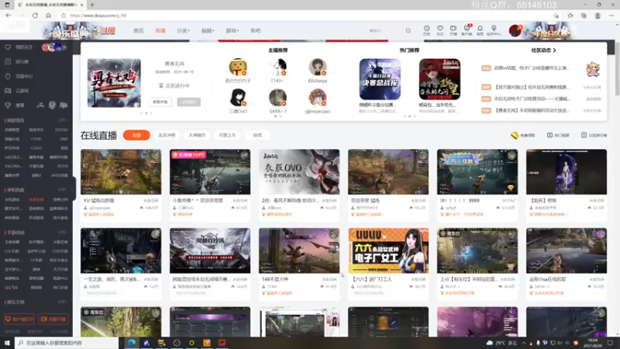Open browser collections icon
Image resolution: width=620 pixels, height=349 pixels.
[x=584, y=16]
